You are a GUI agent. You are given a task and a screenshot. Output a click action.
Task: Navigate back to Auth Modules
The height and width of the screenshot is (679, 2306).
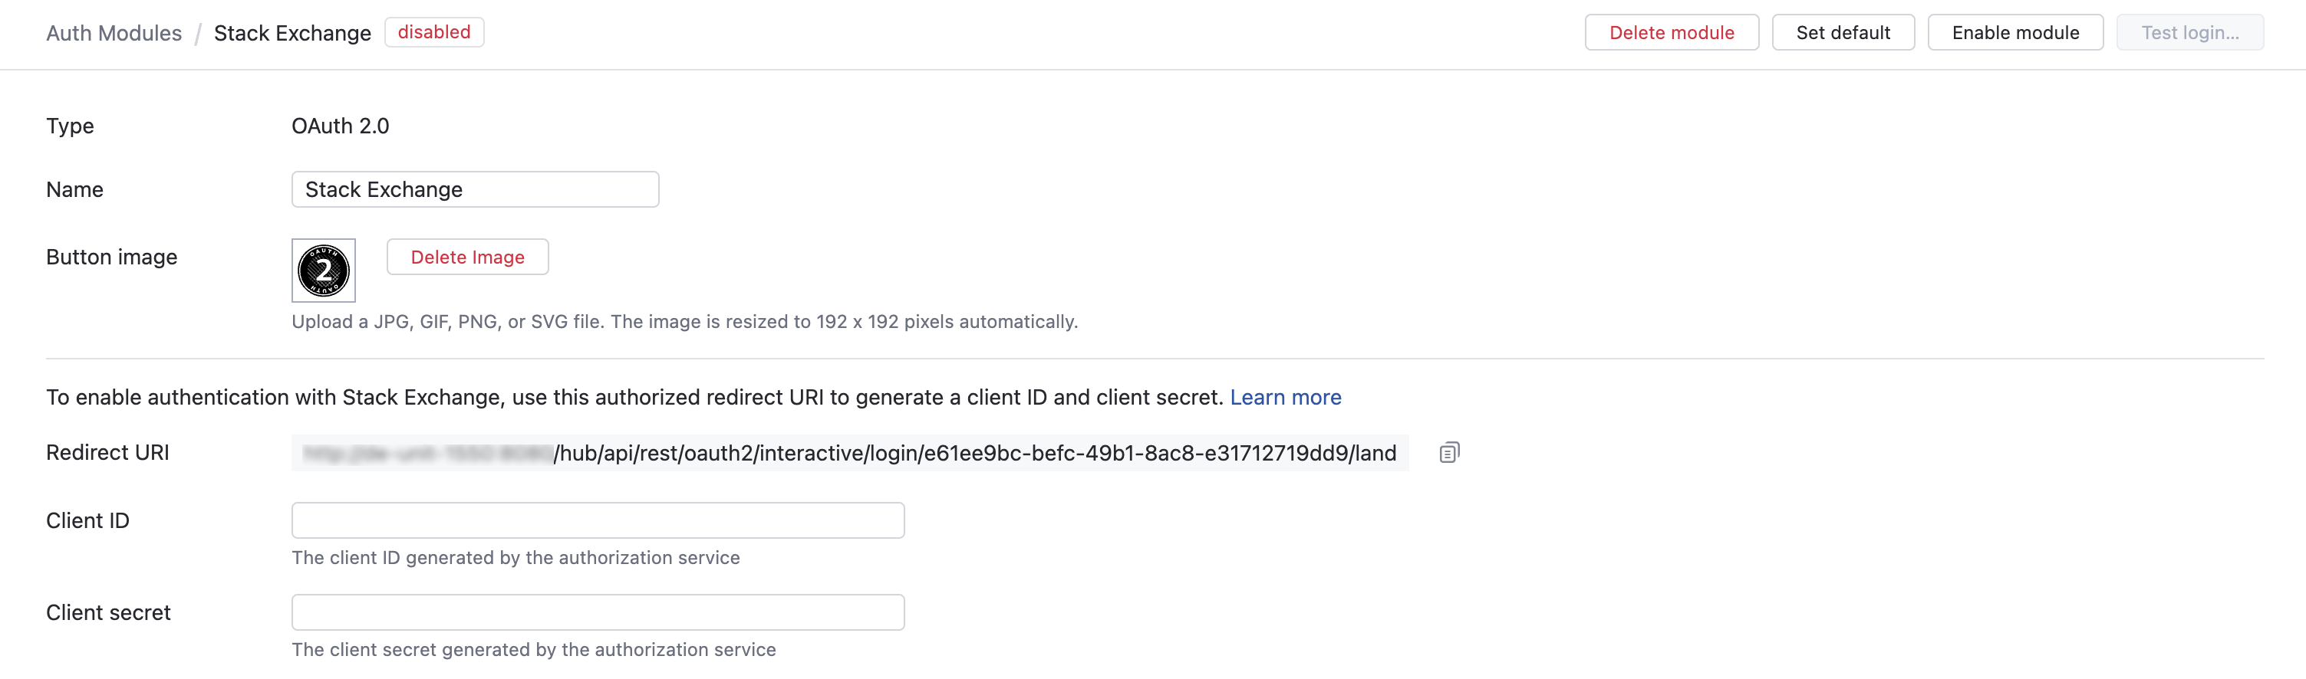click(114, 32)
